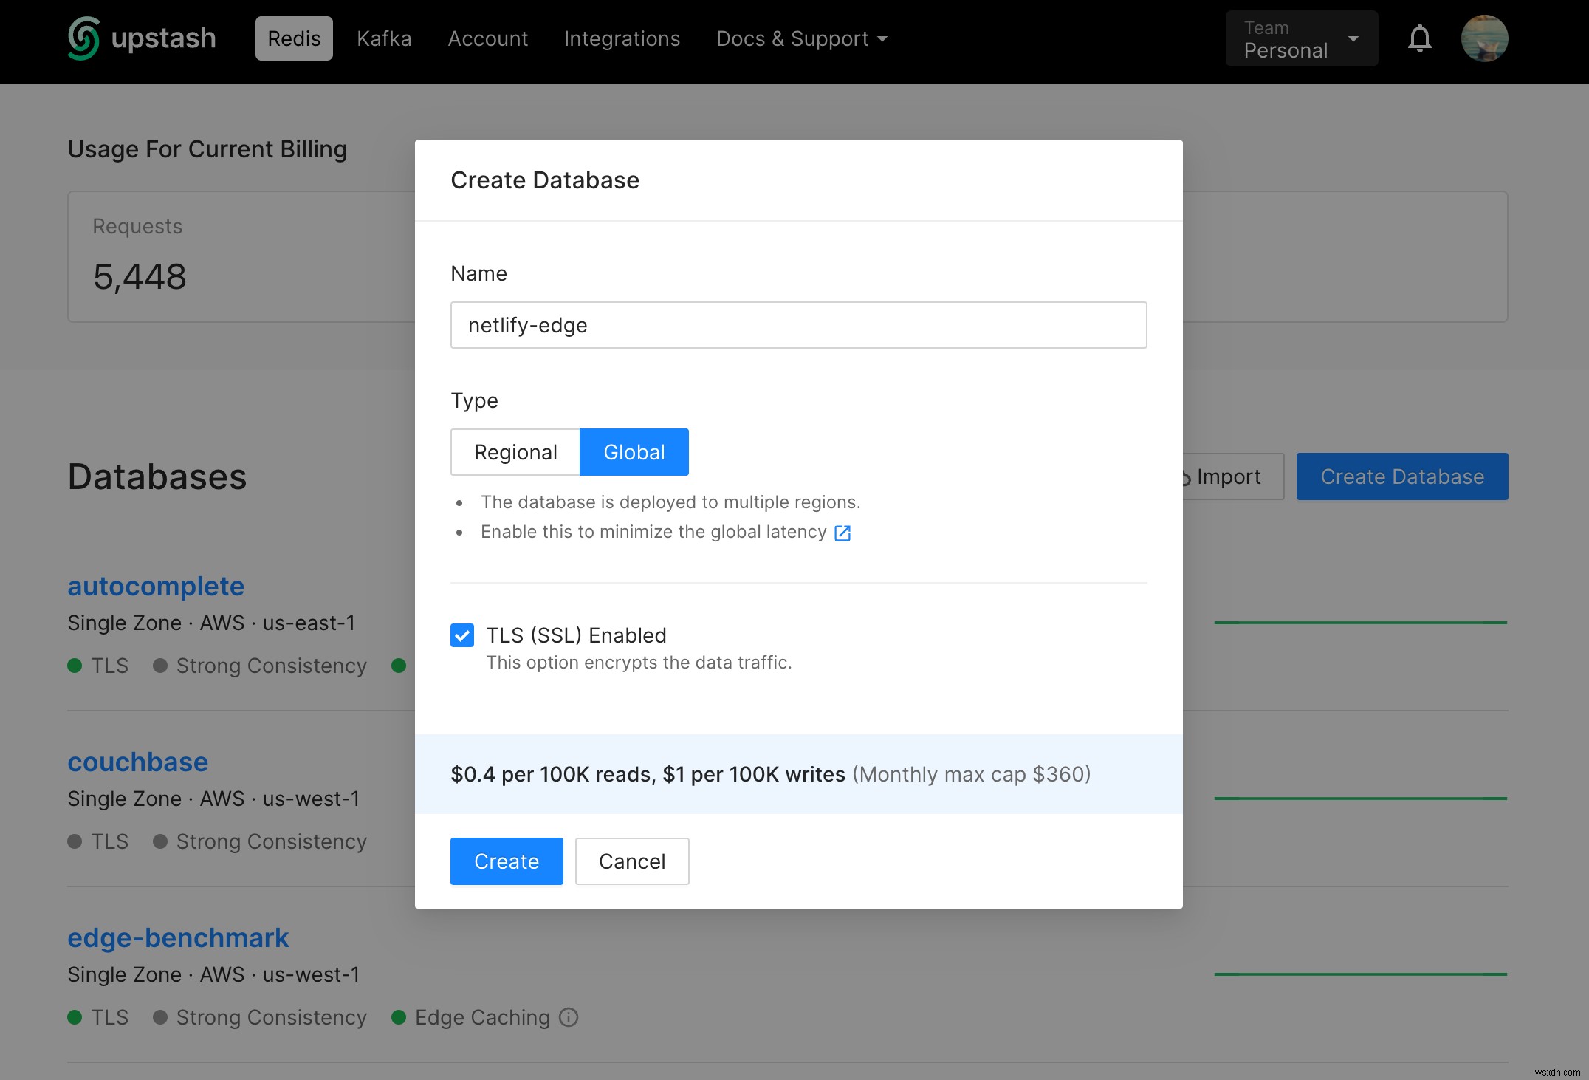Click the Create button to confirm
Image resolution: width=1589 pixels, height=1080 pixels.
click(506, 861)
